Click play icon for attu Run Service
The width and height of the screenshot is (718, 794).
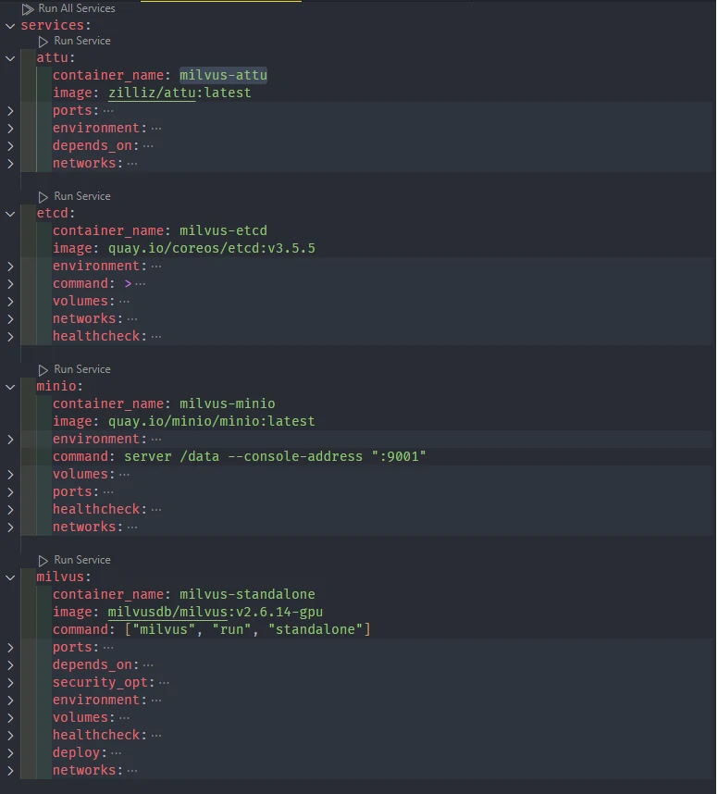[43, 41]
